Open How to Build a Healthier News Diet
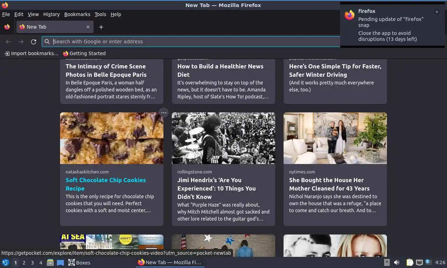The width and height of the screenshot is (447, 268). point(220,70)
